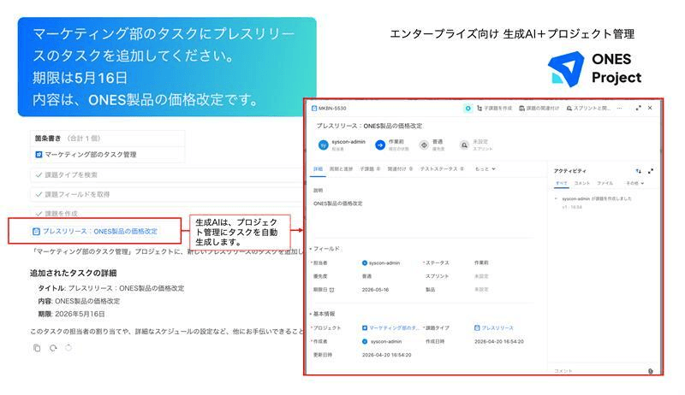Click the 箇条書き list header
The width and height of the screenshot is (685, 395).
108,139
